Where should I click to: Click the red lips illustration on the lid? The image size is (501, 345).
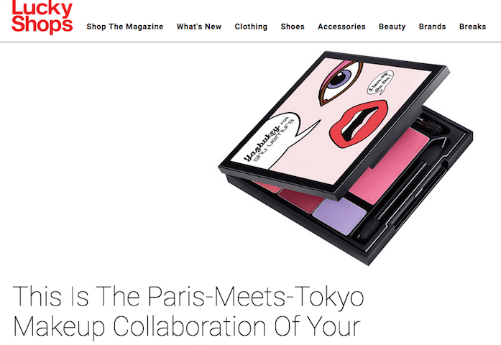[x=359, y=124]
